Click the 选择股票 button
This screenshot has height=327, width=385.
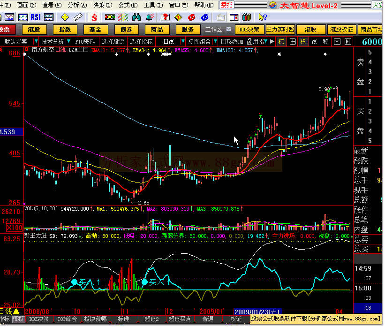coord(113,41)
